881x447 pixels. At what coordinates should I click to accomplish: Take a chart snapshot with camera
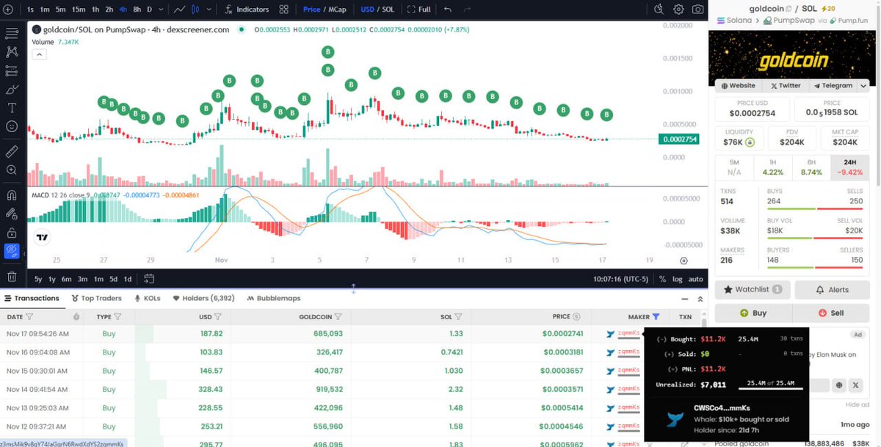[x=697, y=10]
